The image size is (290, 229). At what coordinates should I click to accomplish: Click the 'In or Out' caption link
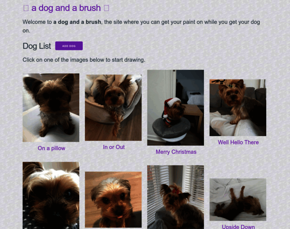click(114, 147)
